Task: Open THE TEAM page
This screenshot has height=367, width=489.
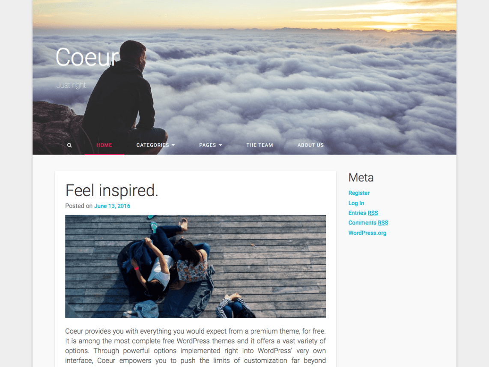Action: tap(259, 145)
